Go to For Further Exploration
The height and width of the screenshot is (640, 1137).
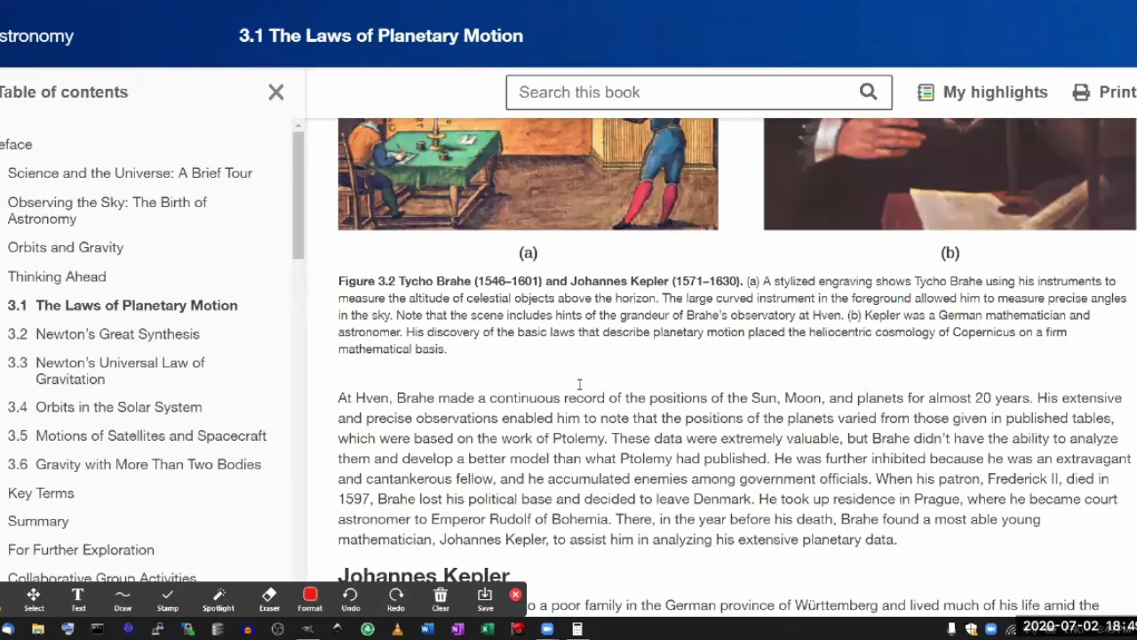pos(81,550)
